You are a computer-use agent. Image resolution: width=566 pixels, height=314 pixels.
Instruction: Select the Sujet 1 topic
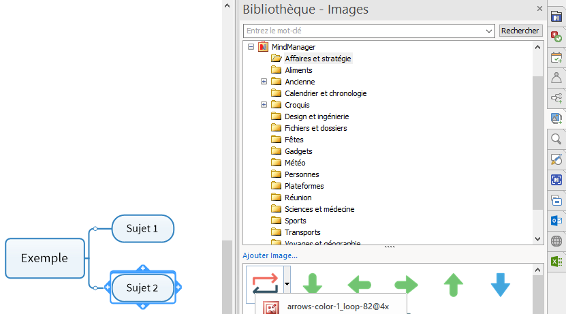click(142, 229)
